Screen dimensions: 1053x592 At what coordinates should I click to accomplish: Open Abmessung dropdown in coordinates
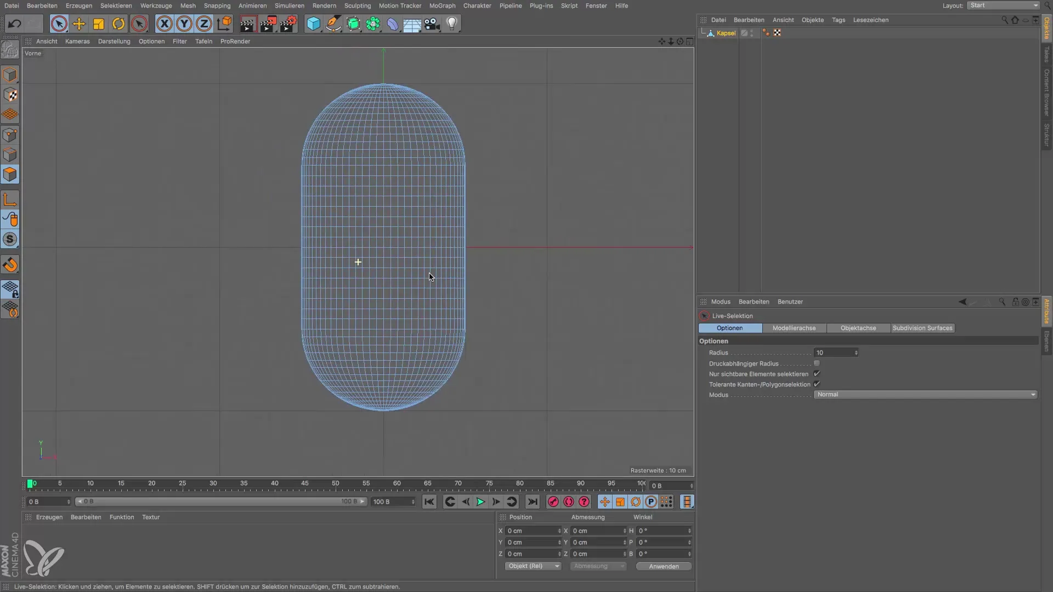pyautogui.click(x=598, y=566)
